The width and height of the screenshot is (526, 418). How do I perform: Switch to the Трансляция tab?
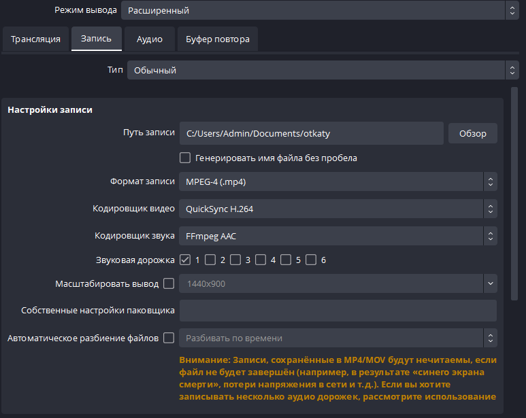[x=35, y=39]
